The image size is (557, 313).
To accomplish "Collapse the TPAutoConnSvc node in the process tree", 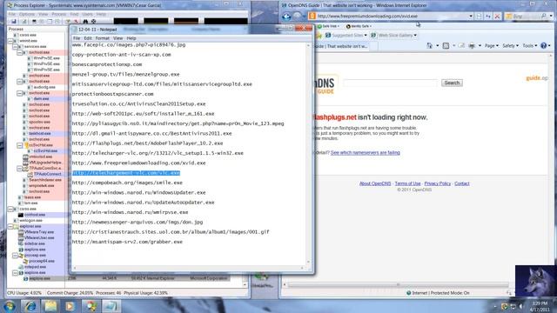I will click(20, 168).
